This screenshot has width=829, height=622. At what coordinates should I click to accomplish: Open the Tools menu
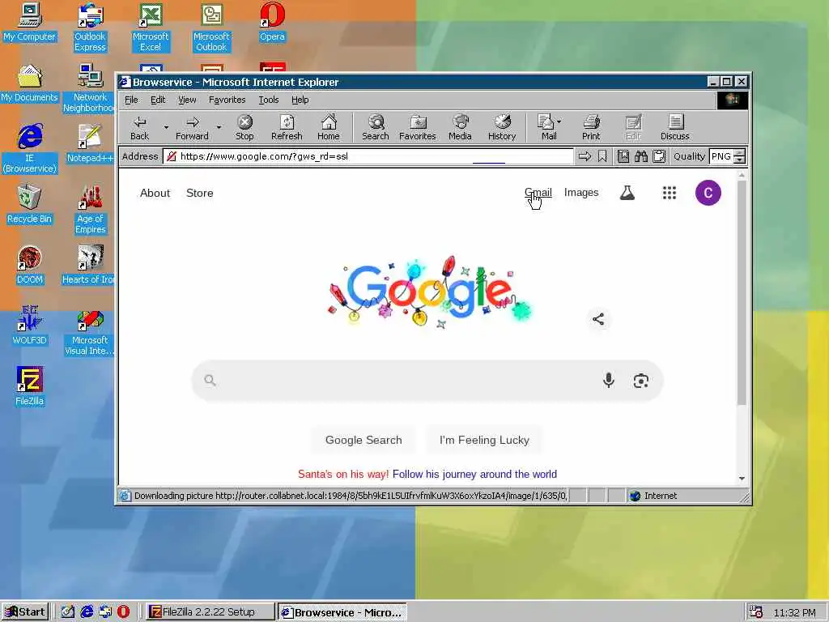pos(269,100)
